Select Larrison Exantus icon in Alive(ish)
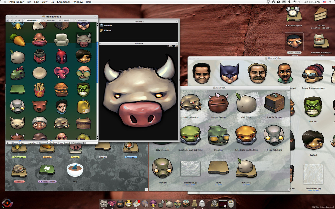 pos(218,103)
